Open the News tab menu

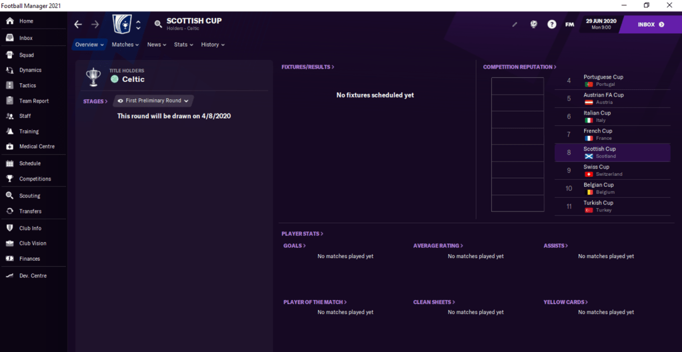pyautogui.click(x=156, y=45)
